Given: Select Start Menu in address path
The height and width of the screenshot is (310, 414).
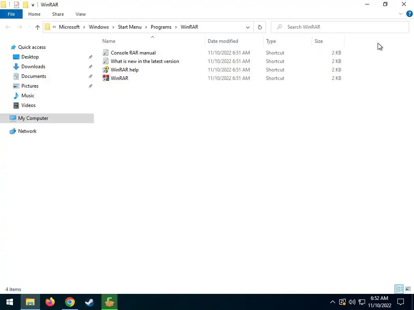Looking at the screenshot, I should [x=130, y=27].
